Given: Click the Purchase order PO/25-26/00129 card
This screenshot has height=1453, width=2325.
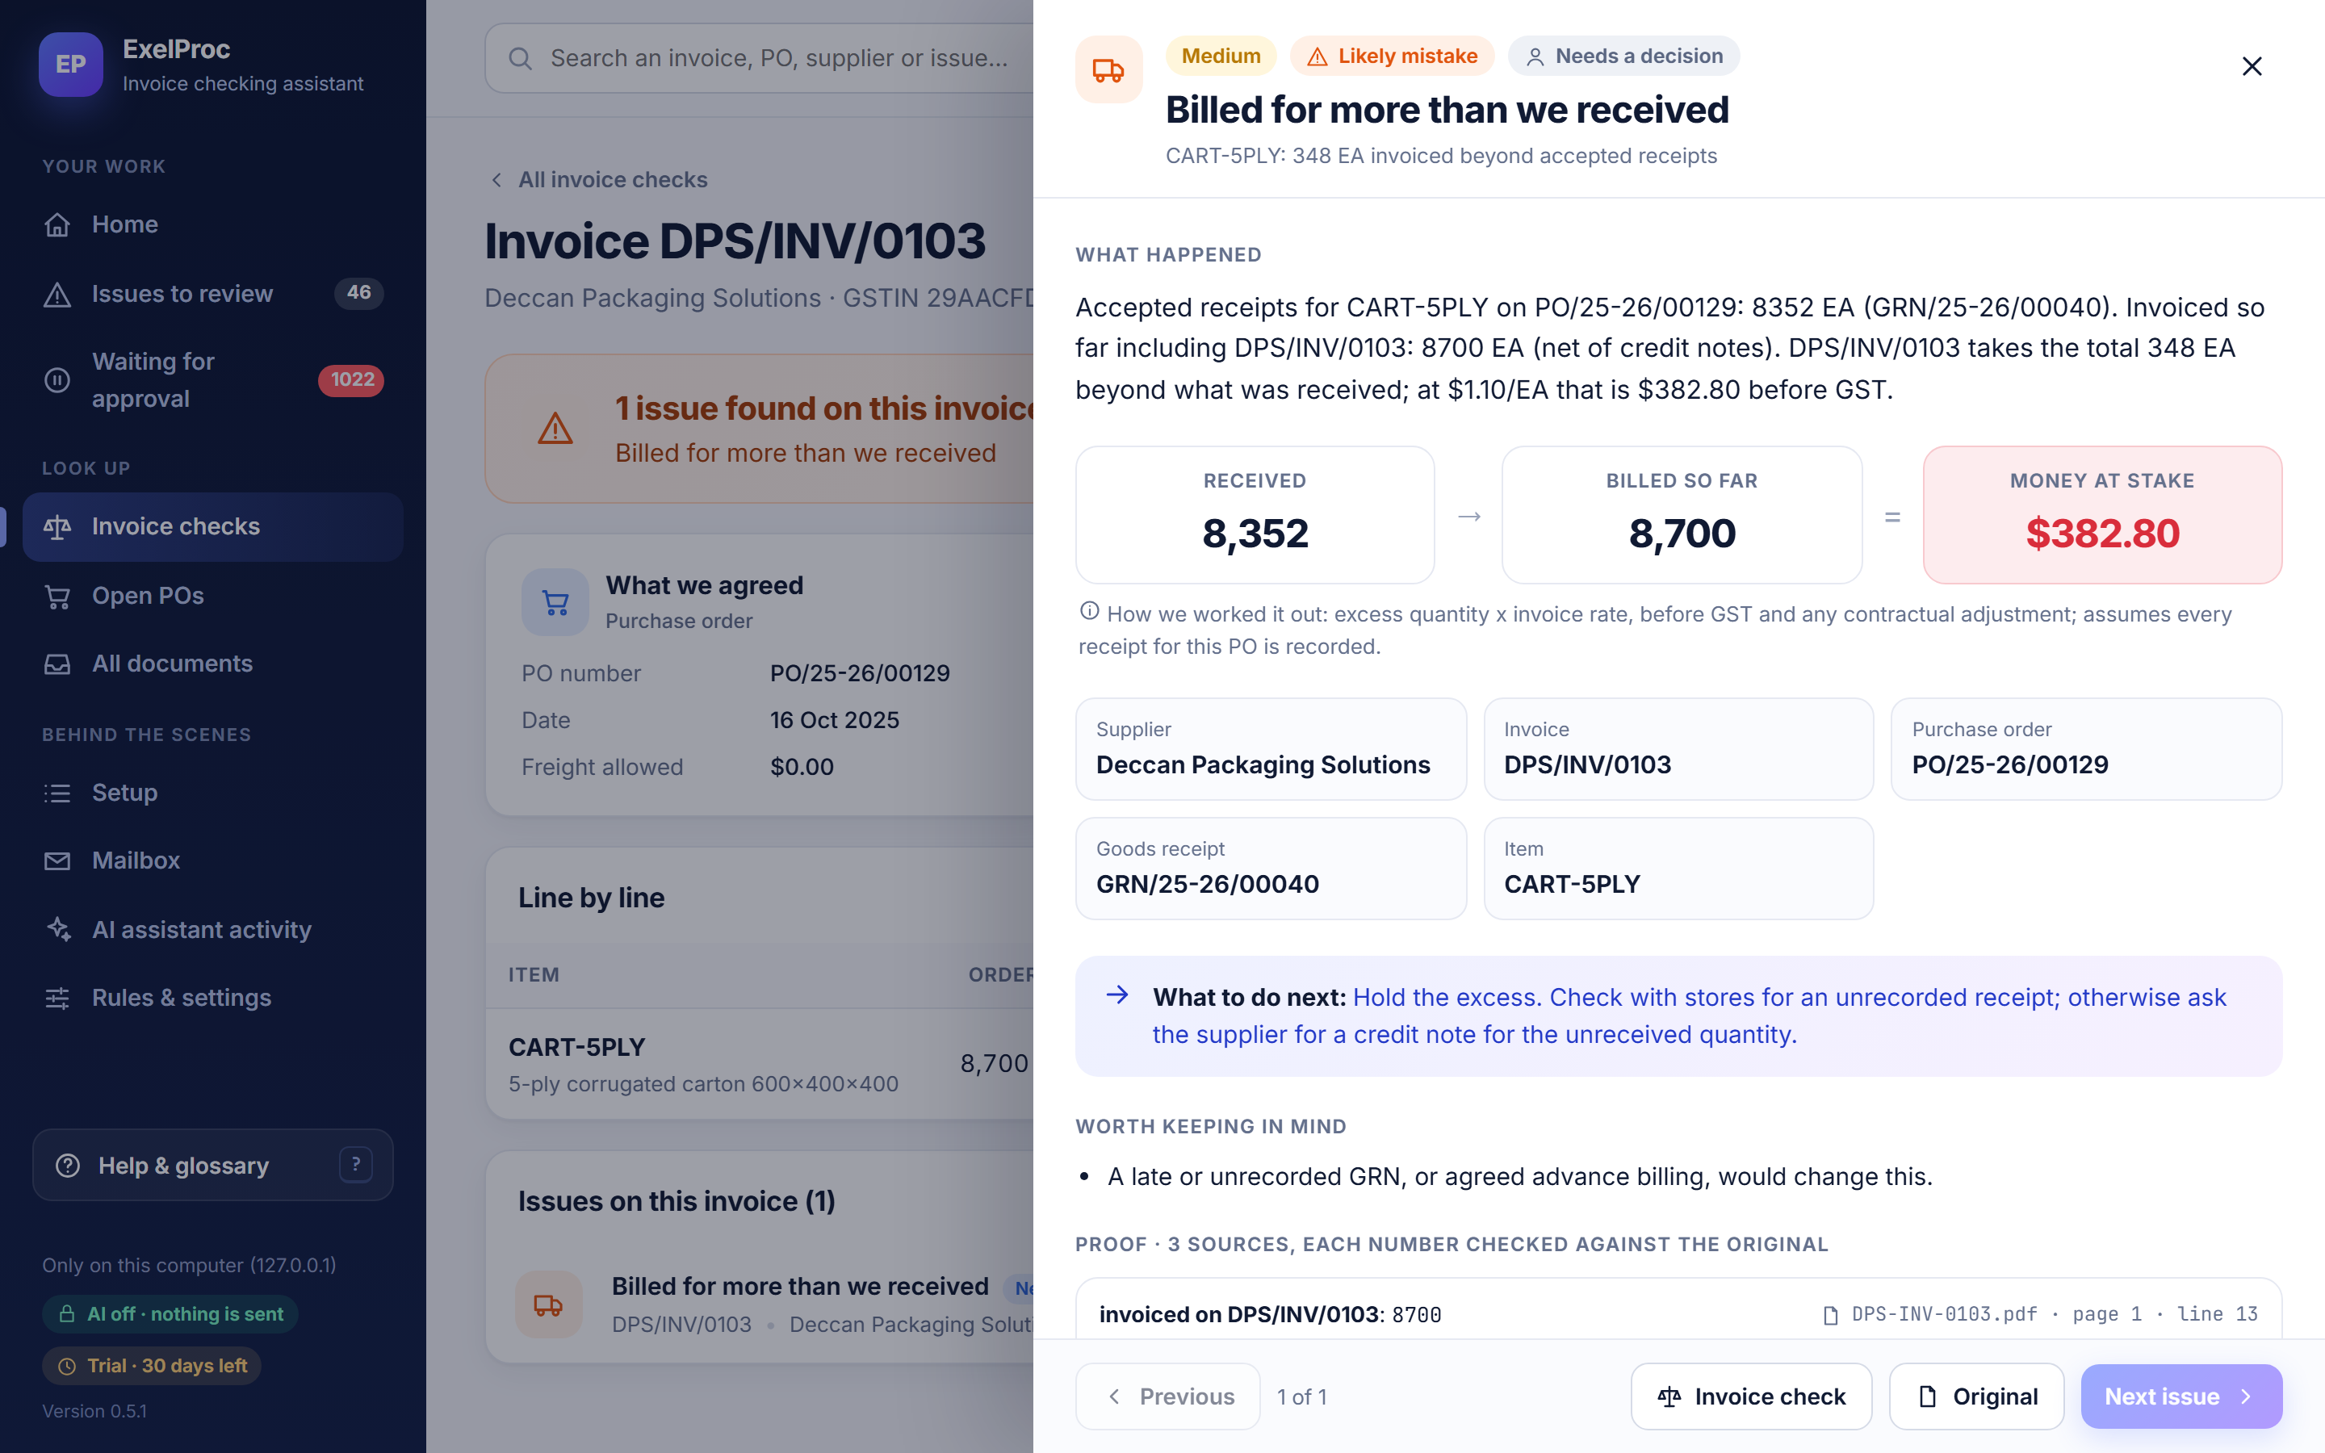Looking at the screenshot, I should click(2087, 748).
